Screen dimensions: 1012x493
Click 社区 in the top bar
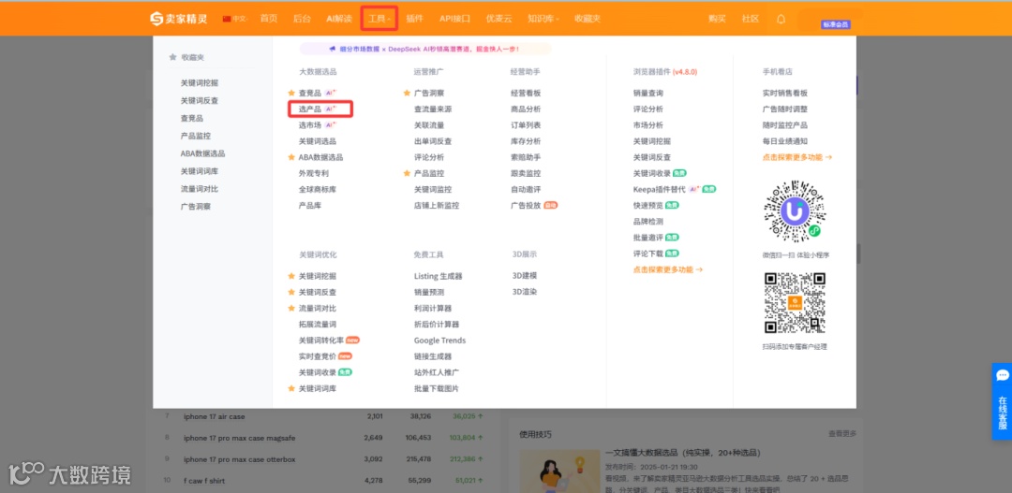[751, 19]
